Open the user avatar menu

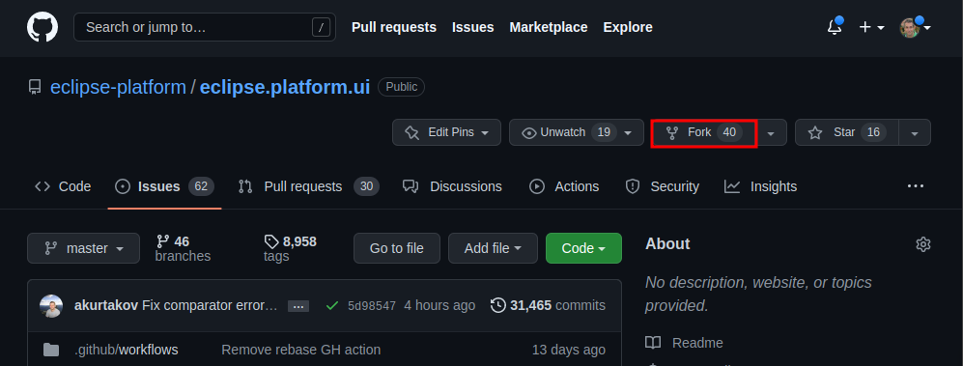[x=915, y=27]
